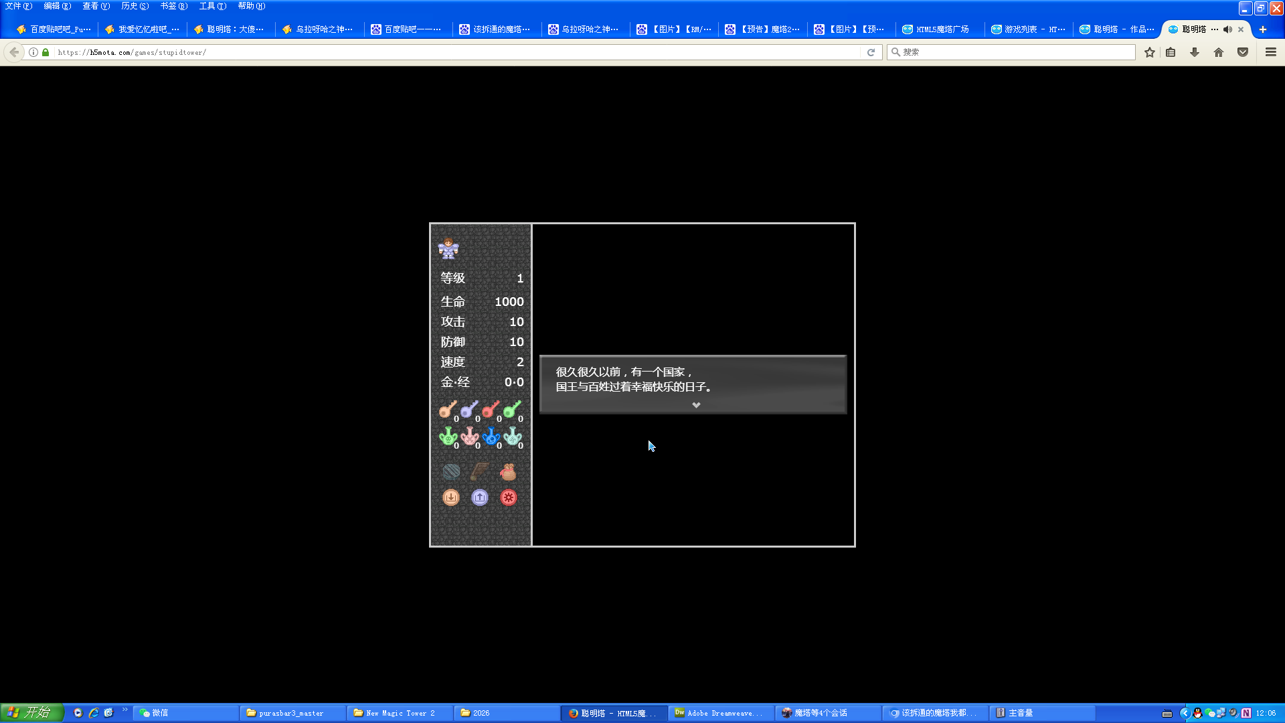Image resolution: width=1285 pixels, height=723 pixels.
Task: Click the red key icon
Action: point(490,409)
